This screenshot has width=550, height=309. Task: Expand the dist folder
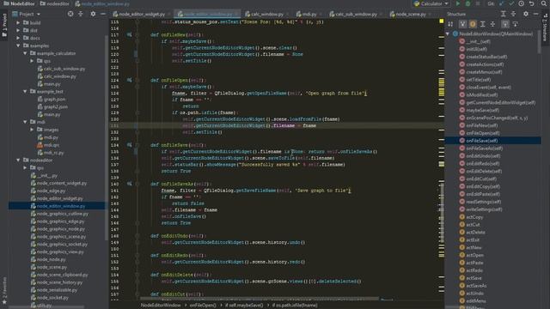pyautogui.click(x=18, y=30)
